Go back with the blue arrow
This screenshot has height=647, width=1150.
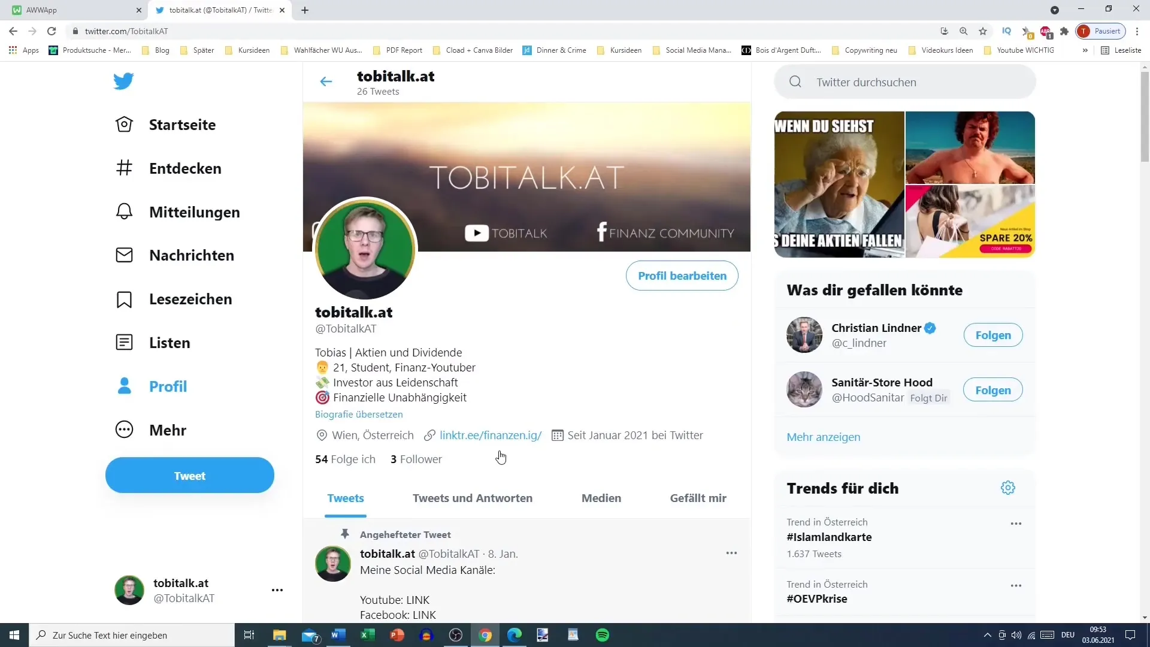326,82
